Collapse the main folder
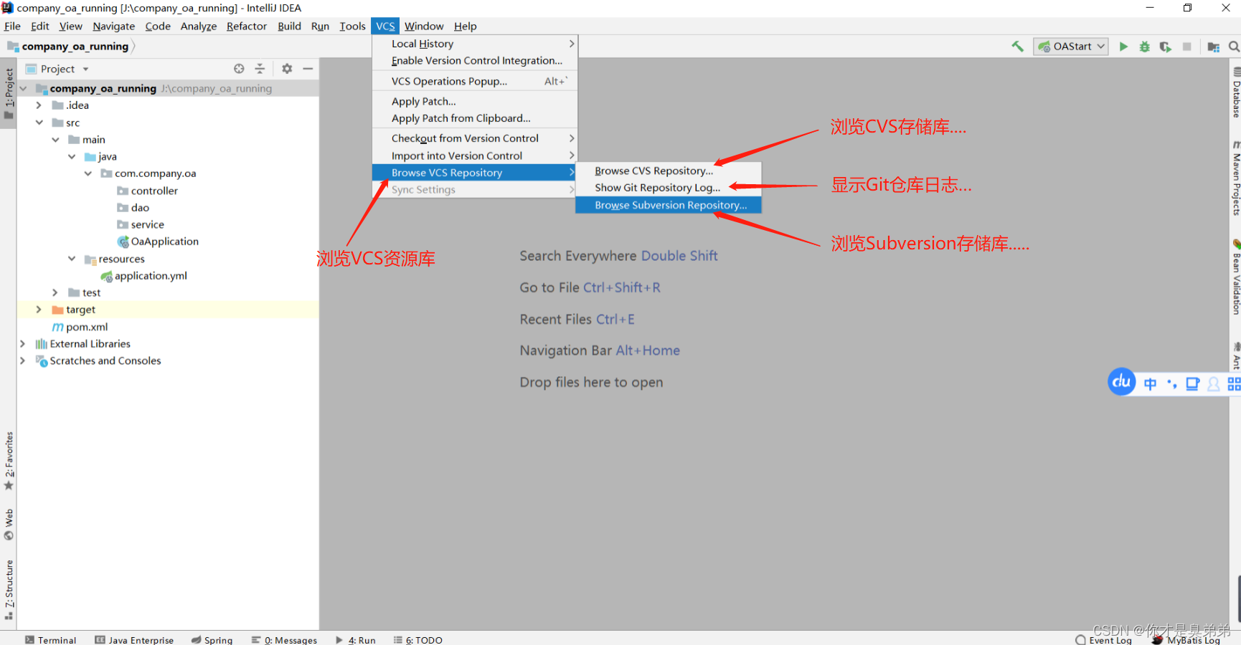1241x645 pixels. [x=55, y=140]
